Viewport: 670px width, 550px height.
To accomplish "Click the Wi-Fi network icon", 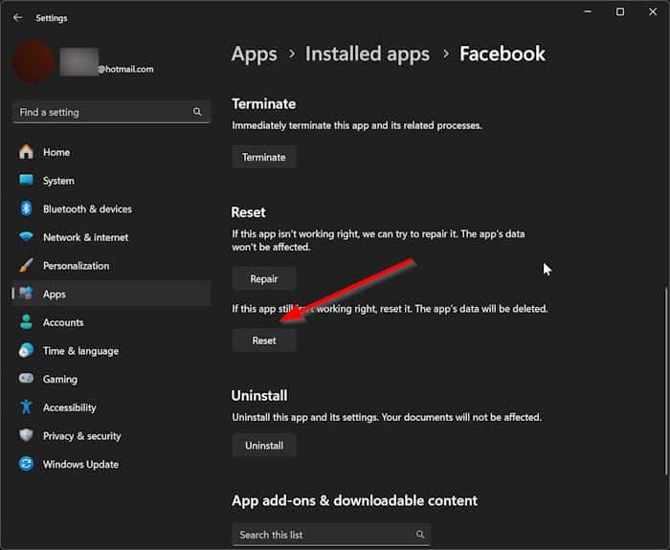I will tap(26, 236).
